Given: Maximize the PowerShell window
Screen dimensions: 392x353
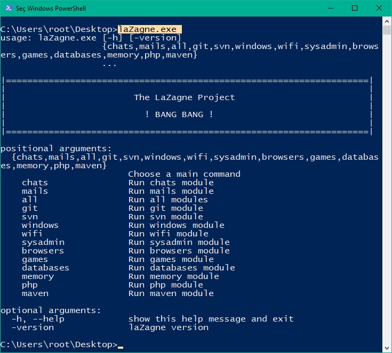Looking at the screenshot, I should (355, 8).
